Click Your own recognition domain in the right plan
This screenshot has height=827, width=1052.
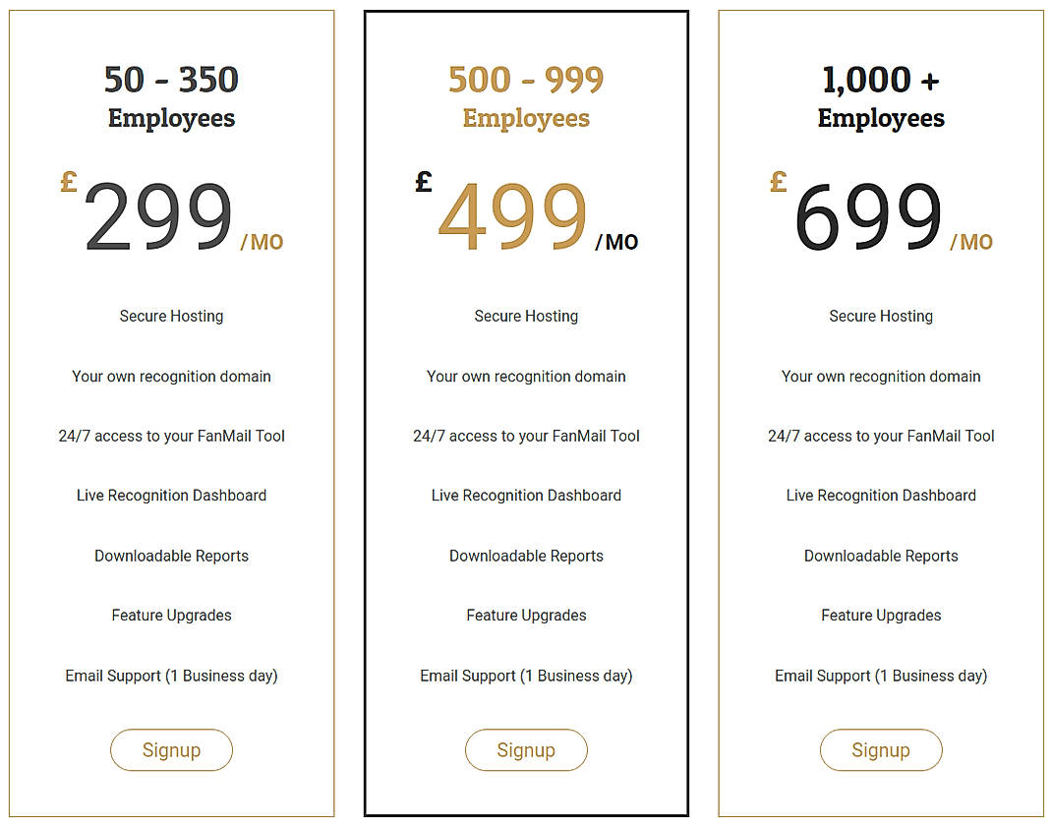tap(881, 376)
